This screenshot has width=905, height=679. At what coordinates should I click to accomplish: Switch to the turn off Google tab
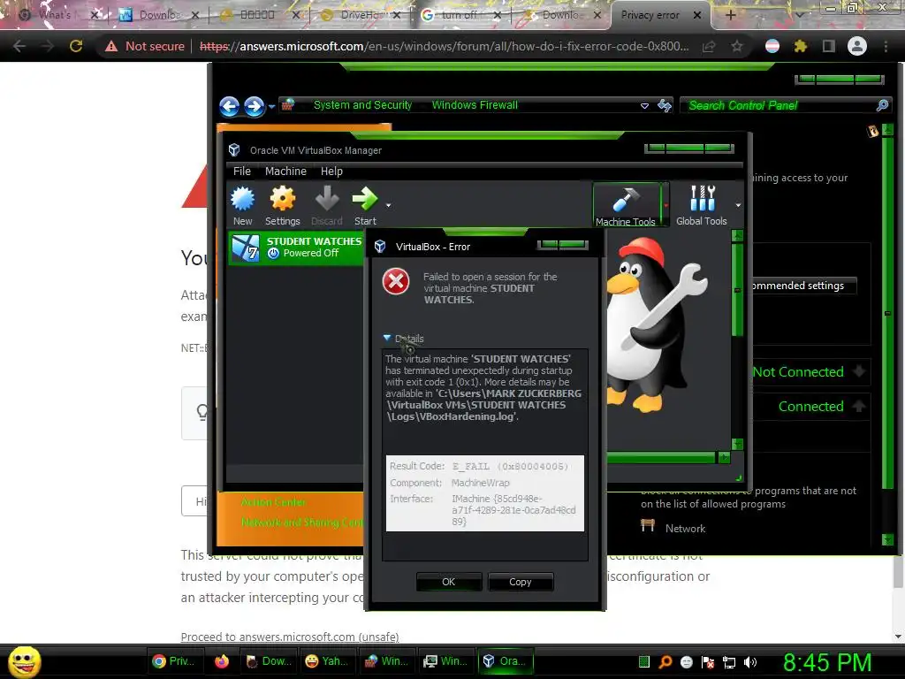[x=460, y=15]
